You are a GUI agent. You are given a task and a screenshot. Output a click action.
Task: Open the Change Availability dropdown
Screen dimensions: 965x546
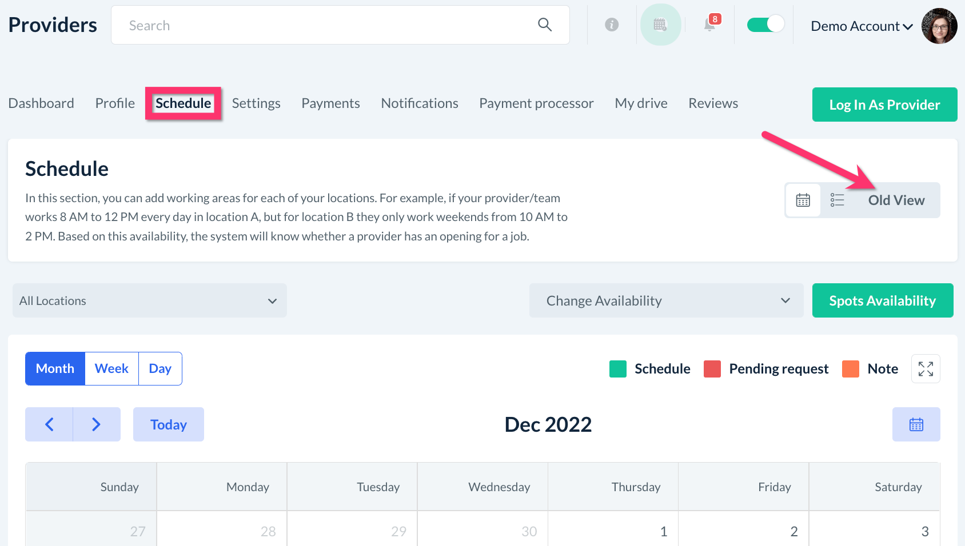coord(666,300)
